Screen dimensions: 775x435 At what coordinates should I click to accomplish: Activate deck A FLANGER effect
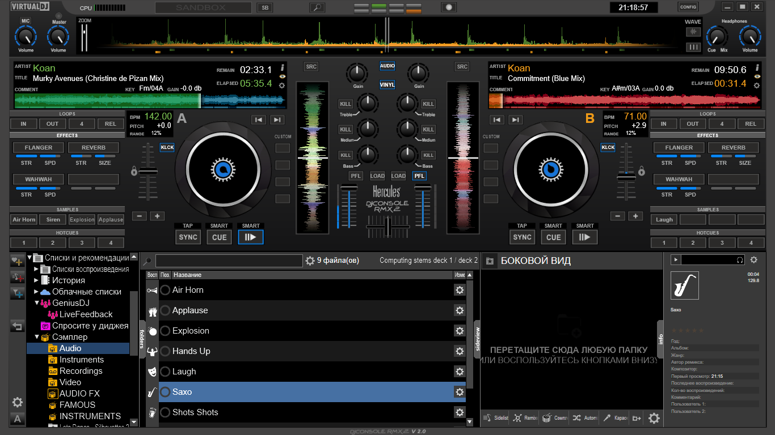39,147
